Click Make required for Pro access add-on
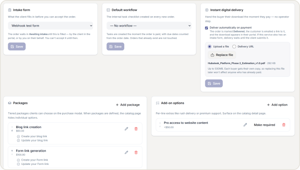The image size is (300, 170). (264, 125)
